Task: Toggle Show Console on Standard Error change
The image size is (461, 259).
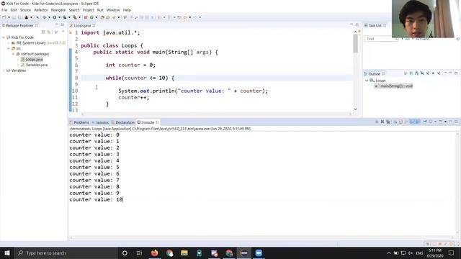Action: pos(417,122)
